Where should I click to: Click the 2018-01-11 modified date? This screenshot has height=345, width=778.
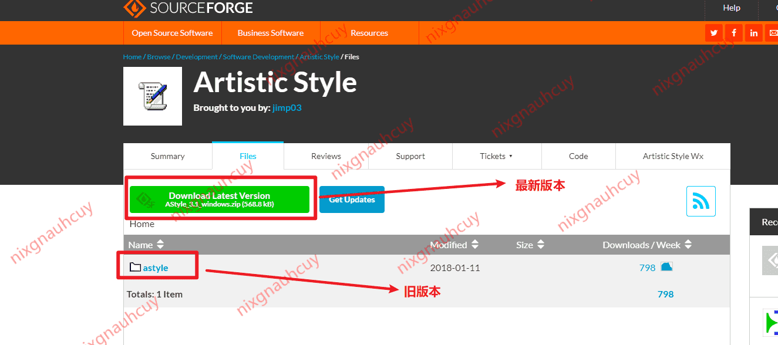point(455,268)
